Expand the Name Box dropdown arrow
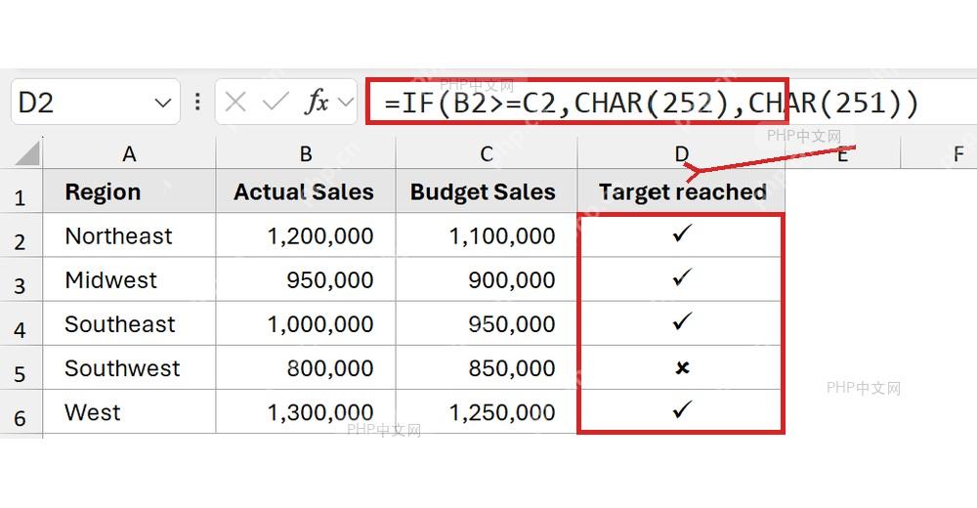Screen dimensions: 977x508 (163, 103)
